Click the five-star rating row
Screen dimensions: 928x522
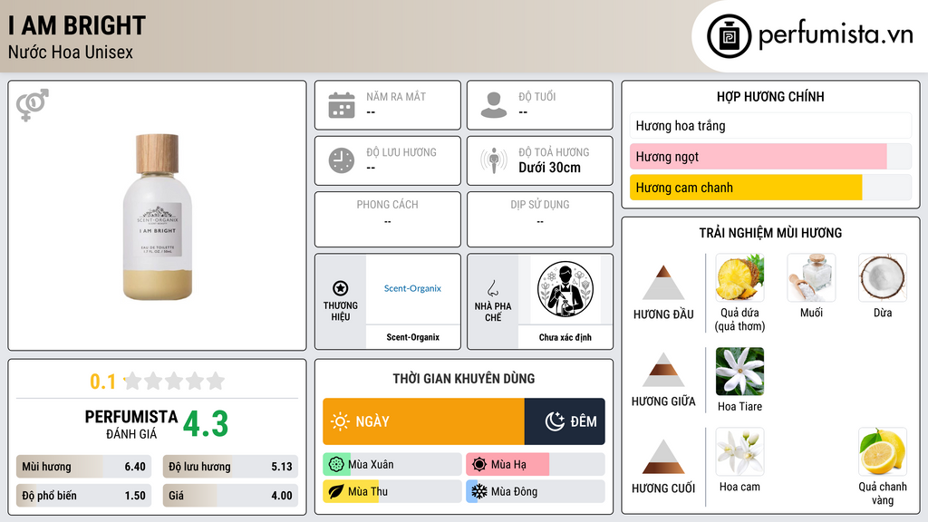click(x=174, y=381)
